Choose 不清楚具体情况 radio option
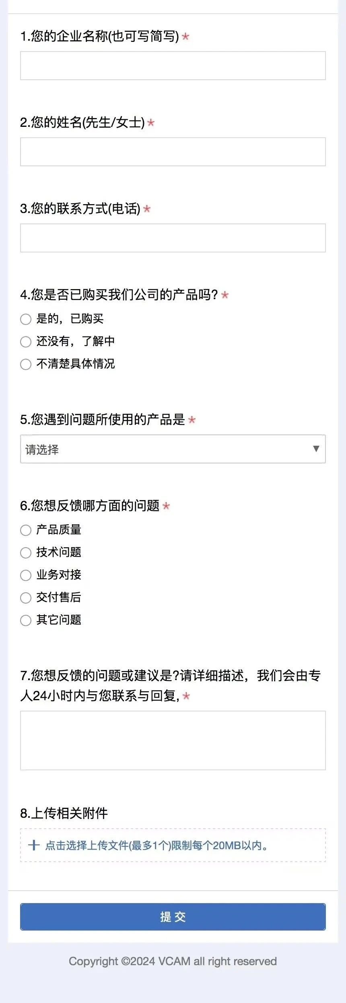The image size is (346, 1003). pyautogui.click(x=26, y=364)
